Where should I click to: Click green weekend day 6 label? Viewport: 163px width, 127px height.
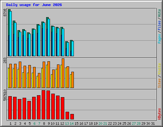pyautogui.click(x=34, y=124)
